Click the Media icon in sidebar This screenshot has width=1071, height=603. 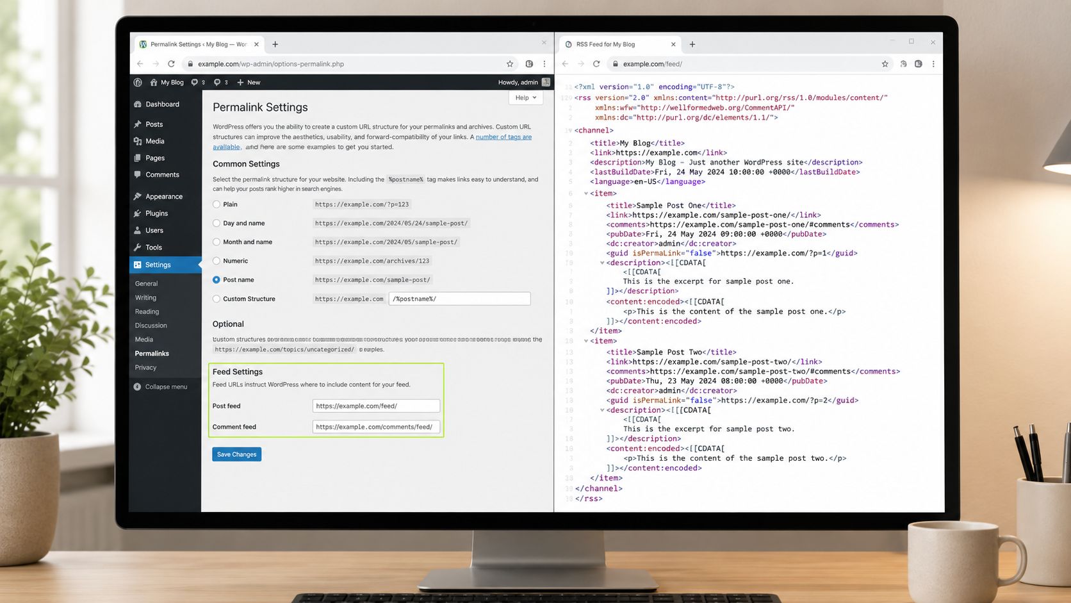138,141
